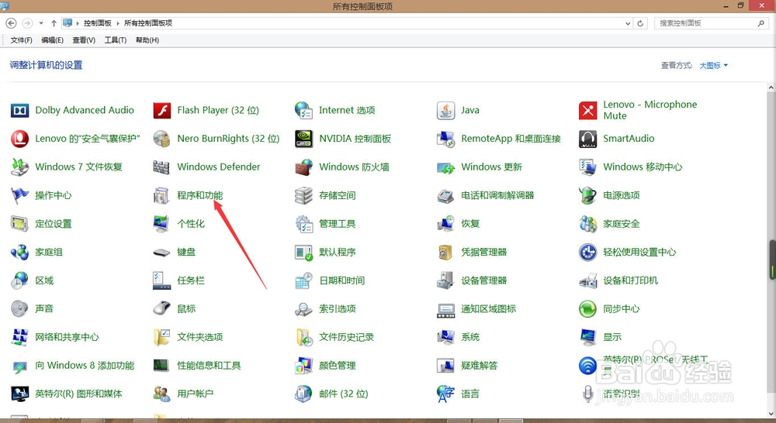Open the 索引选项 link

pyautogui.click(x=338, y=309)
